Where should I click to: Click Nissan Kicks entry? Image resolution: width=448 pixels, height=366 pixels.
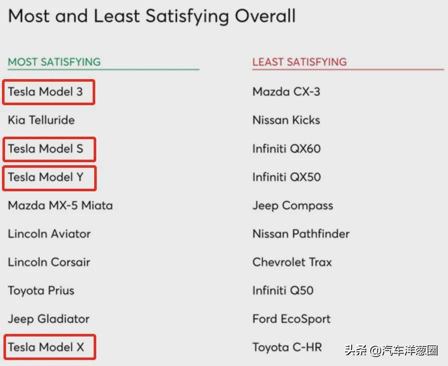tap(286, 120)
